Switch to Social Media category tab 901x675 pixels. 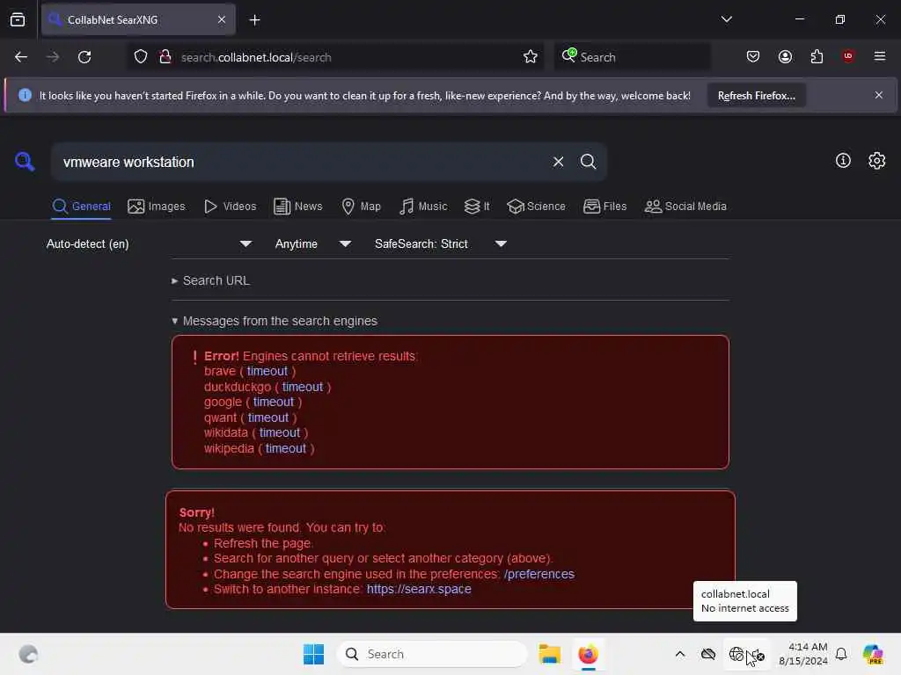coord(685,206)
